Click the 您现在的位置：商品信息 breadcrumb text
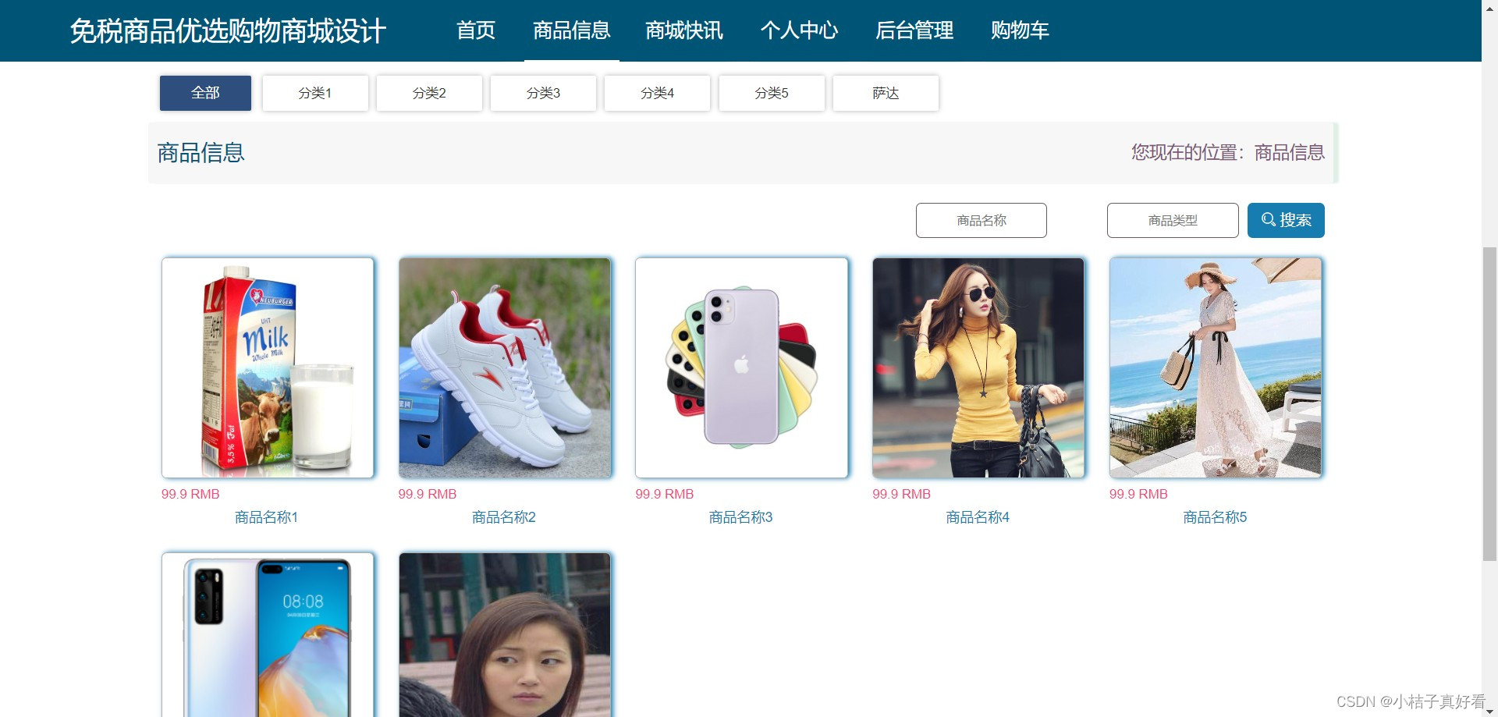This screenshot has height=717, width=1498. (x=1228, y=152)
